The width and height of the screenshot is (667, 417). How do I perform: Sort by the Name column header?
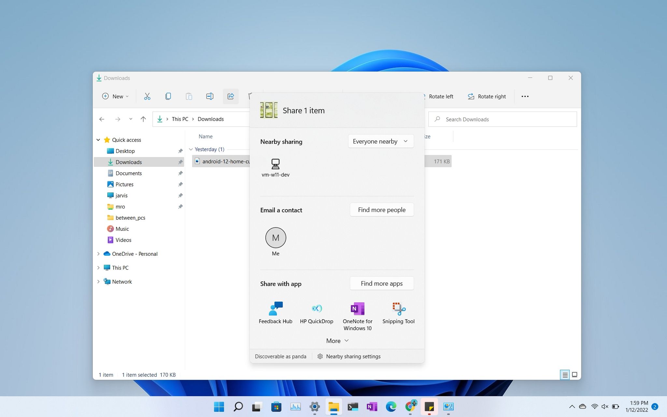point(206,137)
